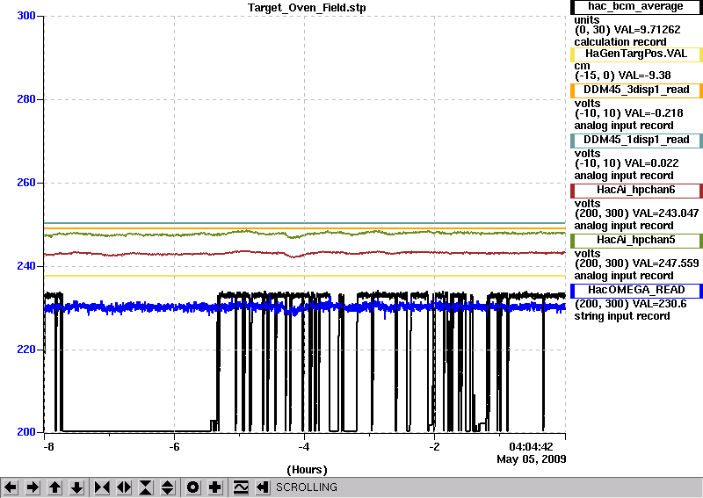Image resolution: width=703 pixels, height=498 pixels.
Task: Select the orange DDM45_3disp1_read legend box
Action: click(x=636, y=90)
